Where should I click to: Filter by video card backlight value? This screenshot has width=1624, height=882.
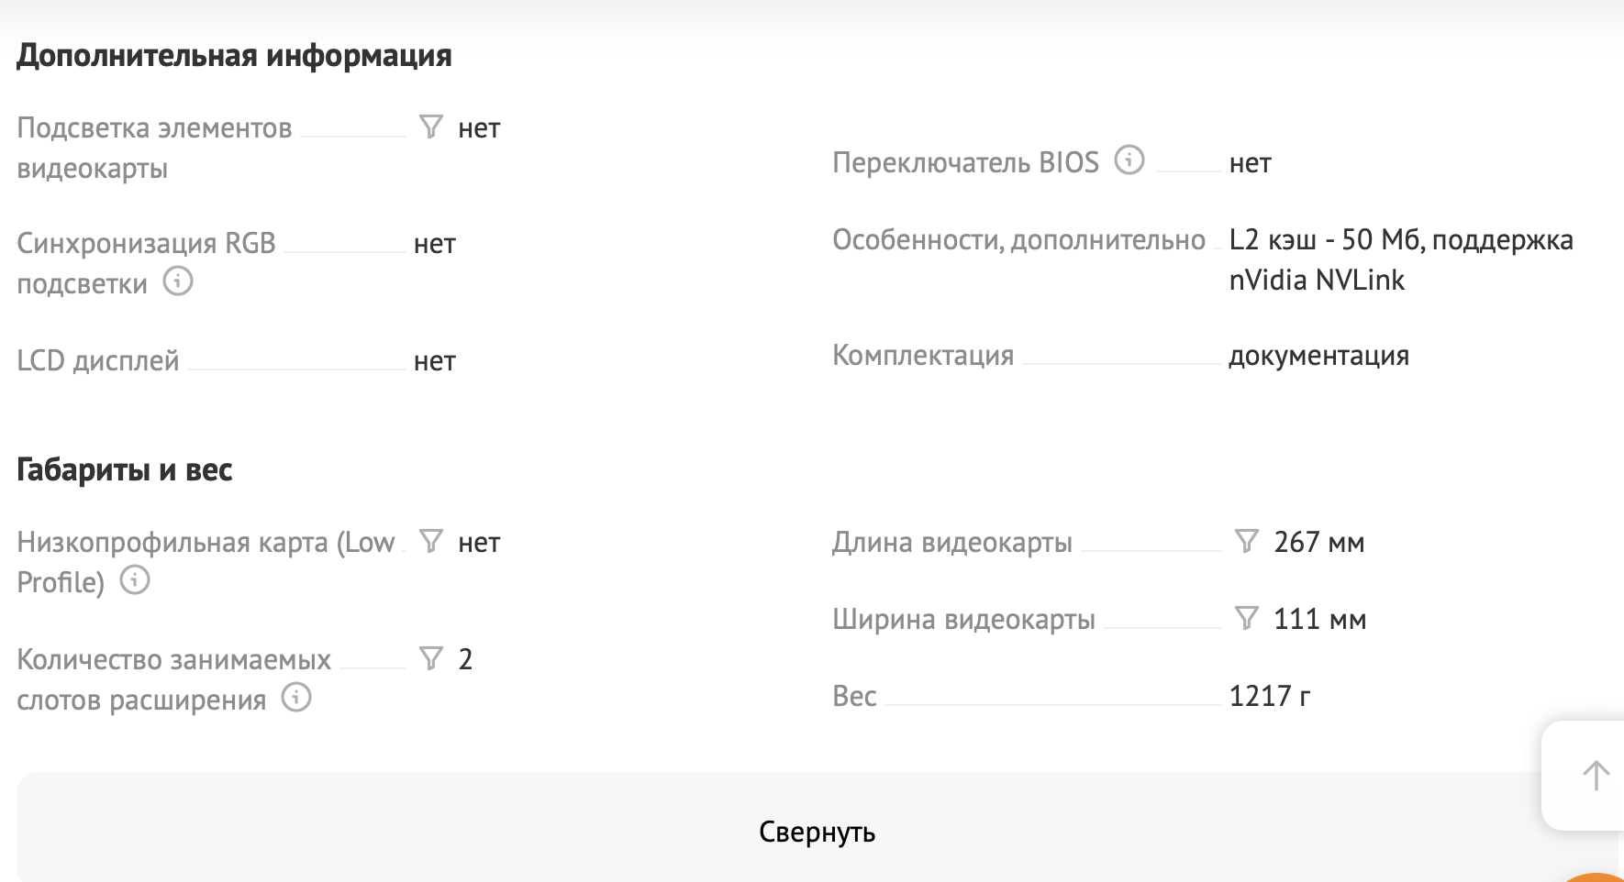pyautogui.click(x=430, y=127)
